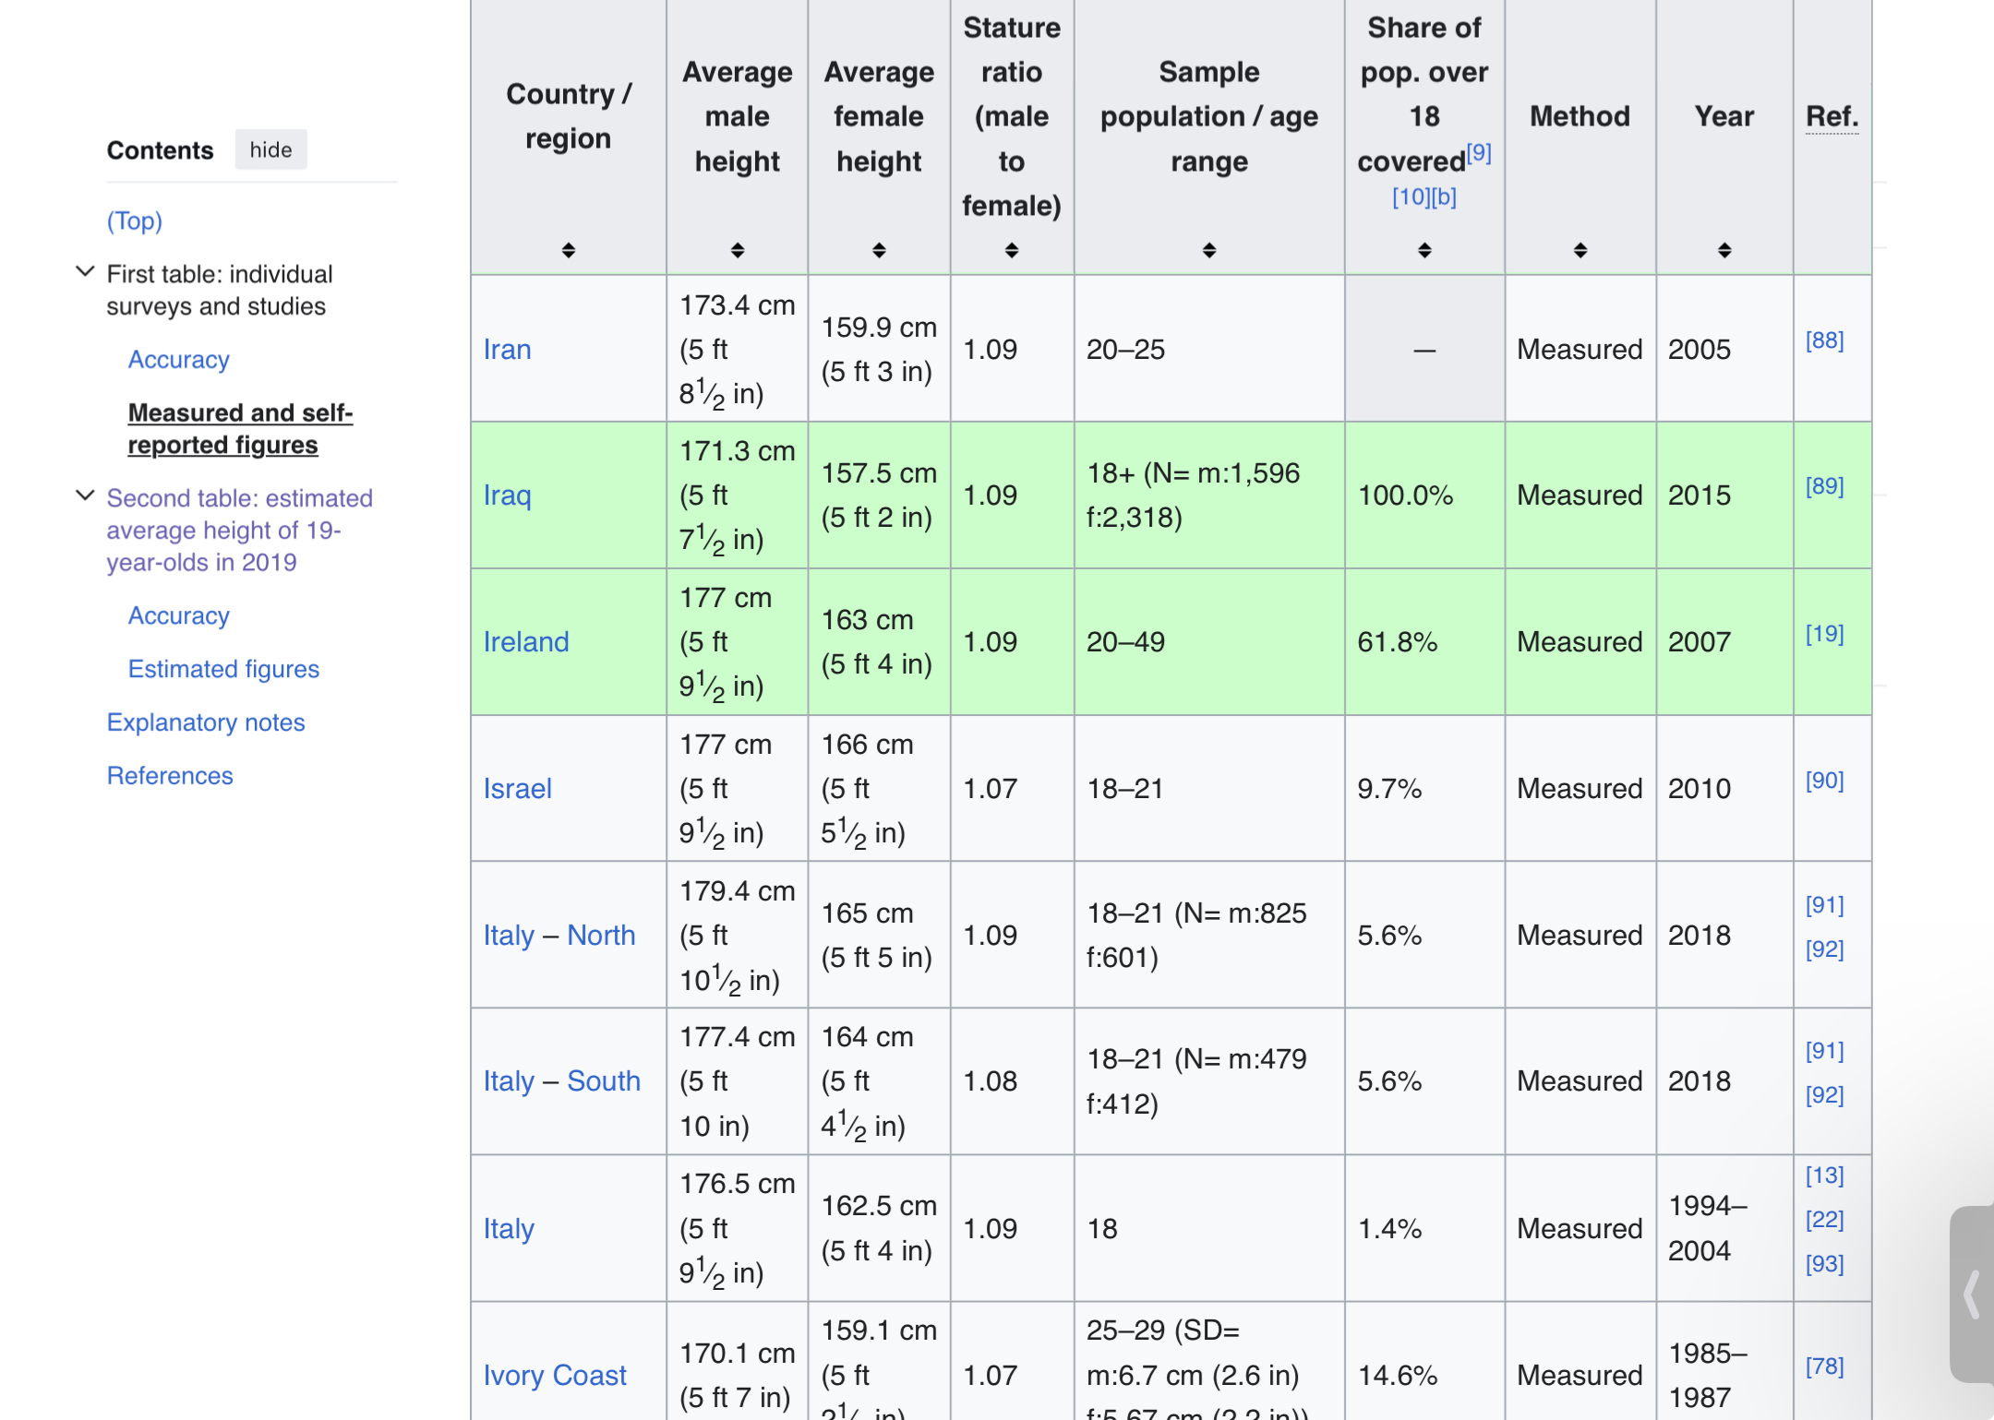The width and height of the screenshot is (1994, 1420).
Task: Open the Ivory Coast article link
Action: click(554, 1375)
